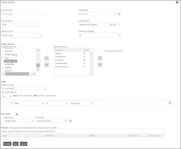Enable Mobile checkbox for Subject column
This screenshot has width=181, height=149.
click(84, 53)
